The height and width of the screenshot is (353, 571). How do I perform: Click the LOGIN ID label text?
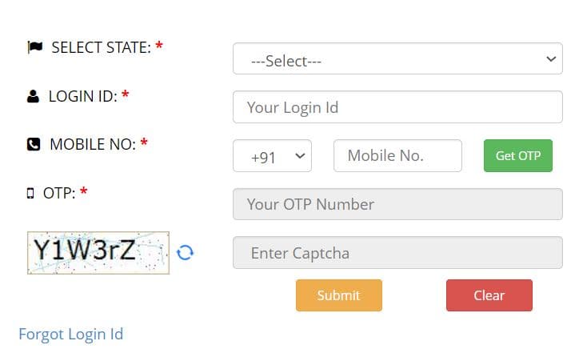click(83, 97)
